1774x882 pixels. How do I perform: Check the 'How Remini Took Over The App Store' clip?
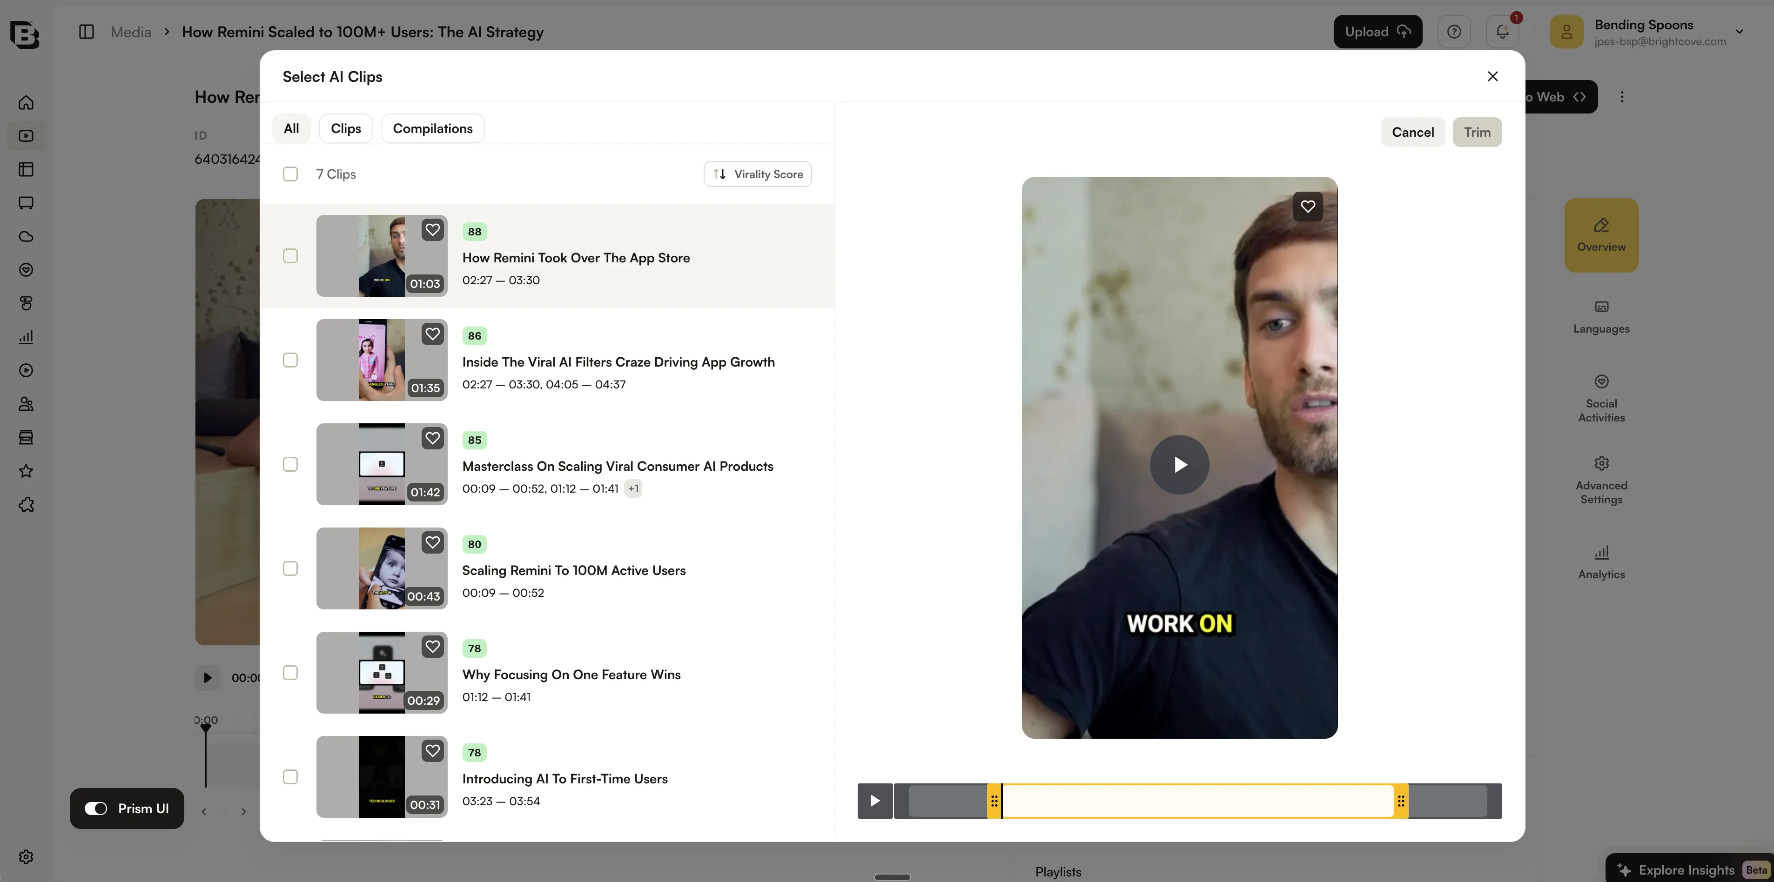290,256
